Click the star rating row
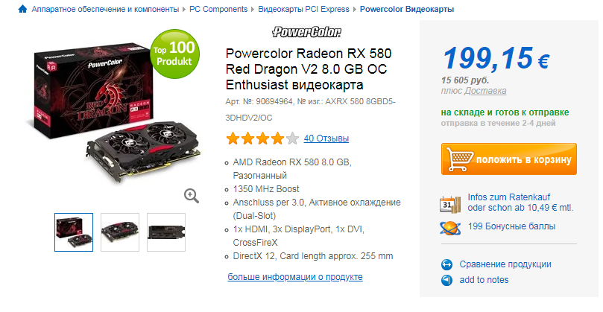603x312 pixels. click(262, 139)
